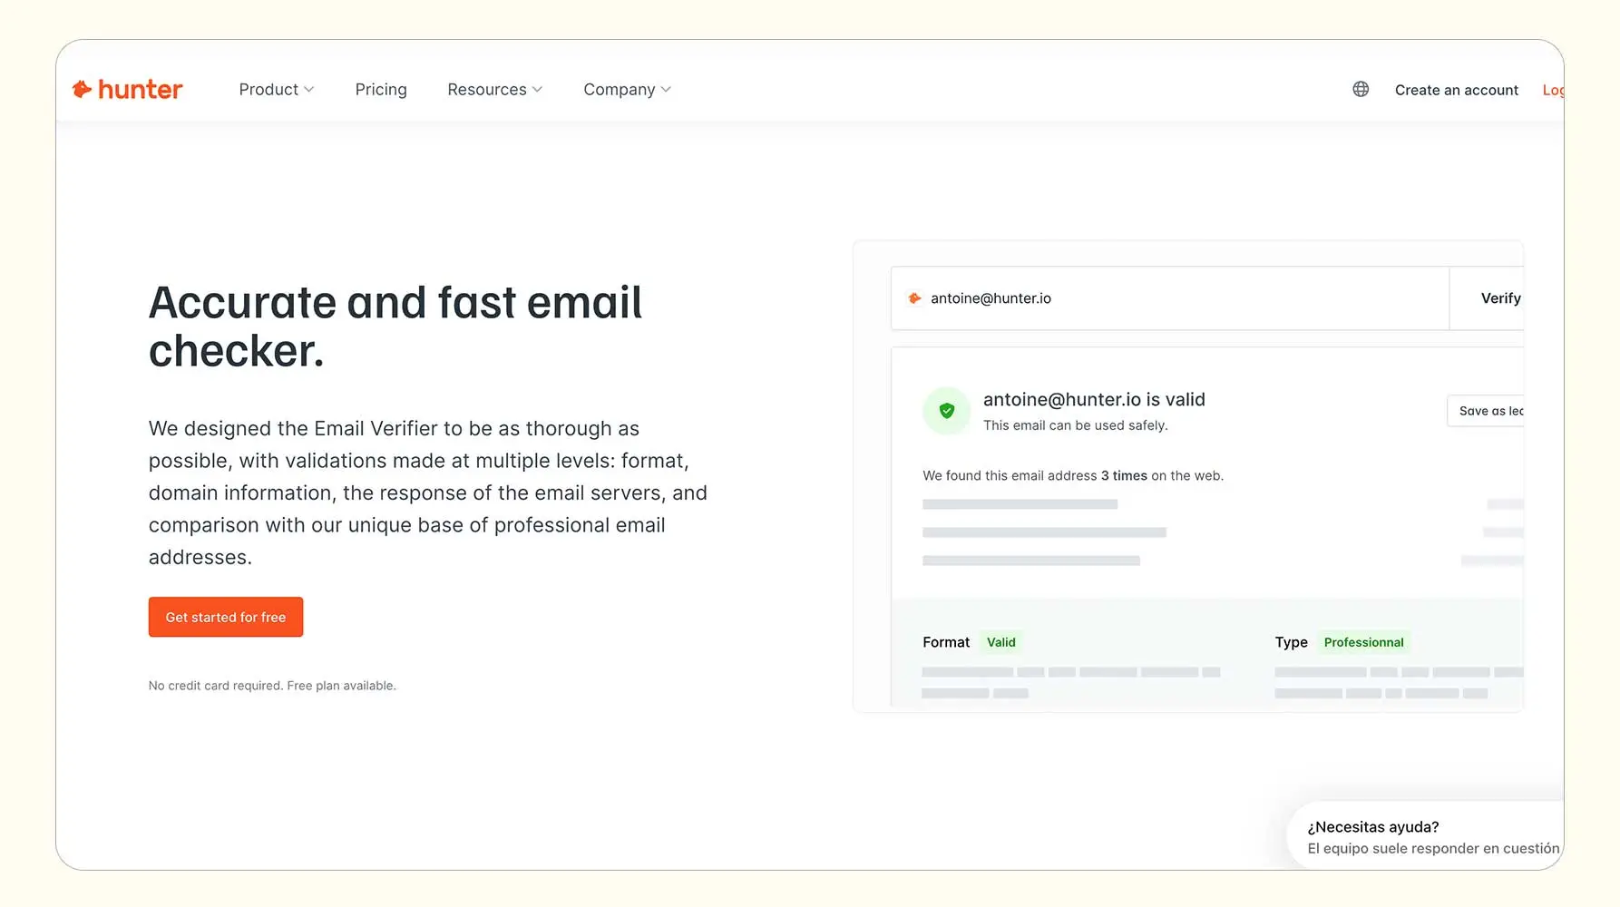Click the 'Accurate and fast email checker.' heading
The height and width of the screenshot is (907, 1620).
pos(395,327)
